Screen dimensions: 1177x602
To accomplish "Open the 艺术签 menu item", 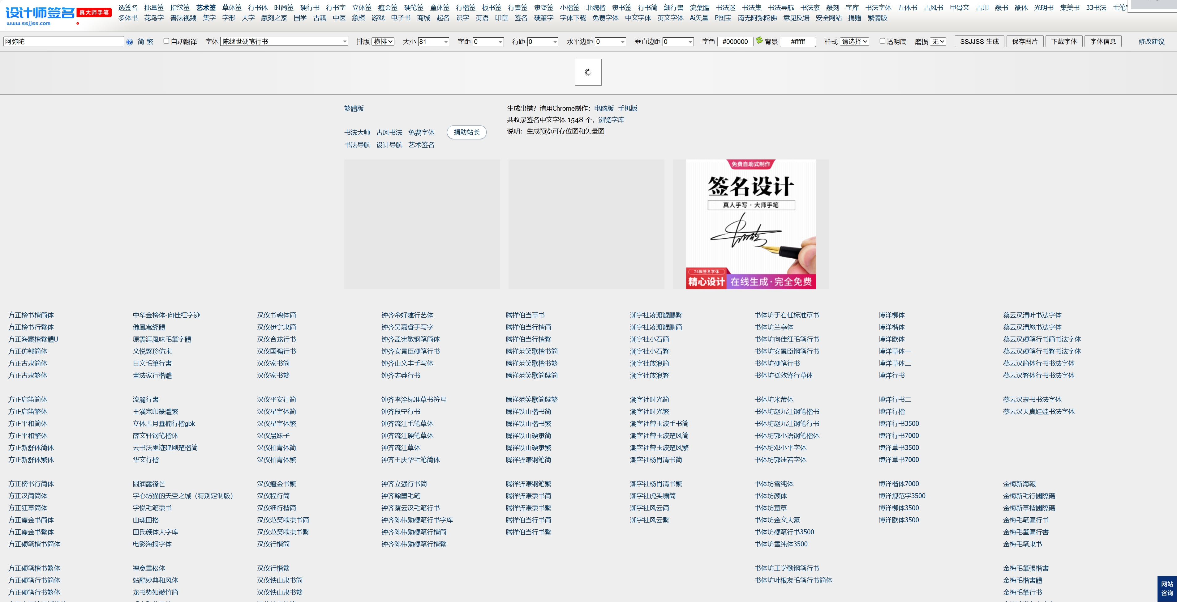I will pyautogui.click(x=206, y=7).
